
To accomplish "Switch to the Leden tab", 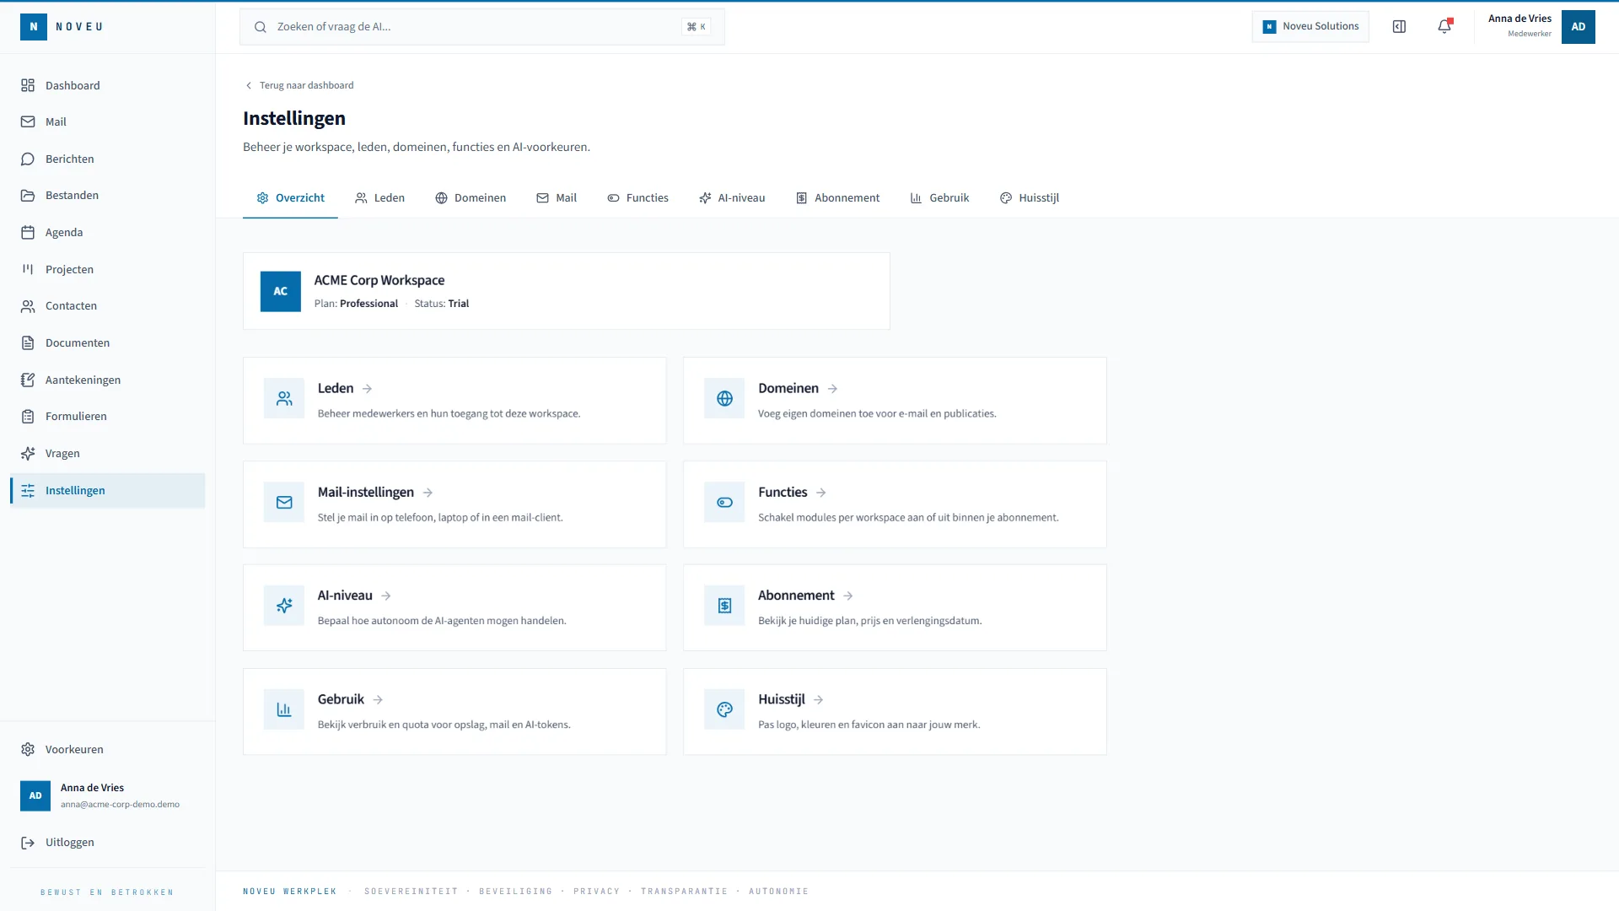I will (x=379, y=198).
